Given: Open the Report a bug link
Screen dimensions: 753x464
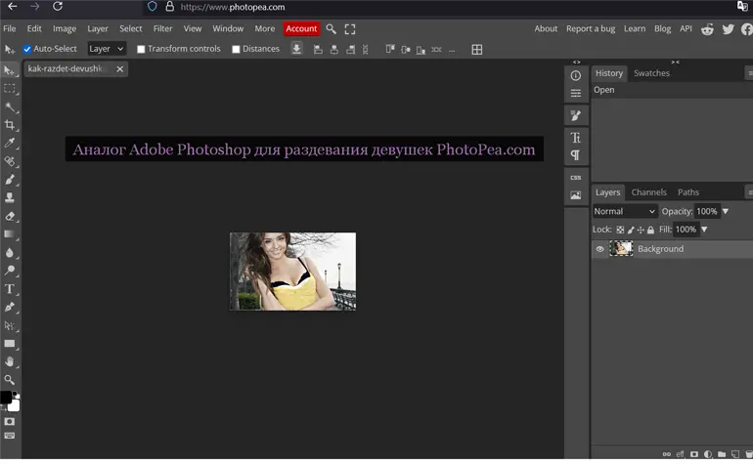Looking at the screenshot, I should point(591,28).
